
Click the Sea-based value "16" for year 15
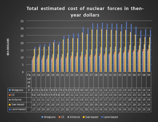click(x=34, y=105)
